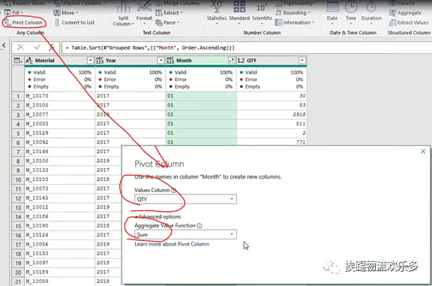Click the Values Column info icon

173,190
